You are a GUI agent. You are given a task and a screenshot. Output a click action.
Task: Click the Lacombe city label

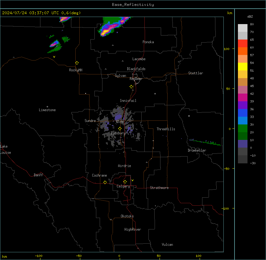(139, 59)
